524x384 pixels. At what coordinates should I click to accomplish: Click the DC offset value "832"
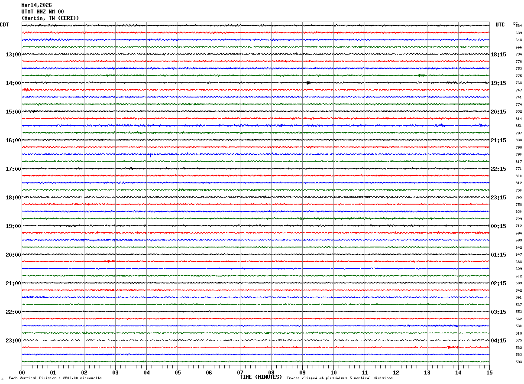pos(518,112)
